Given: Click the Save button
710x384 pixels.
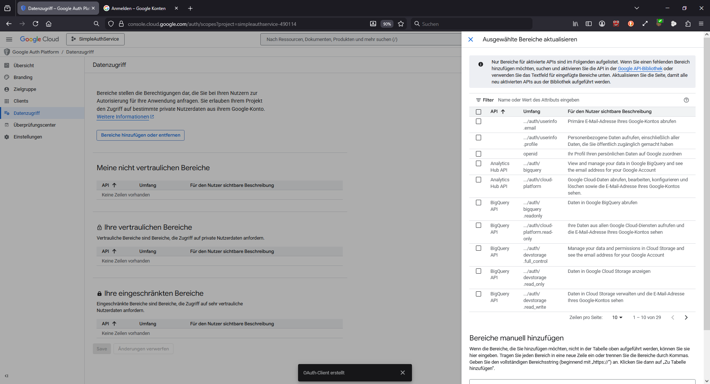Looking at the screenshot, I should pos(102,349).
